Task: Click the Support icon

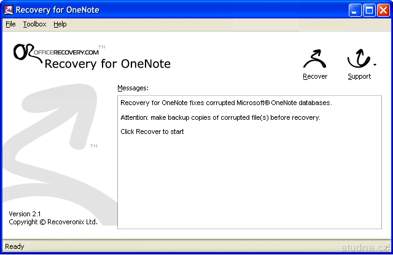Action: [x=359, y=58]
